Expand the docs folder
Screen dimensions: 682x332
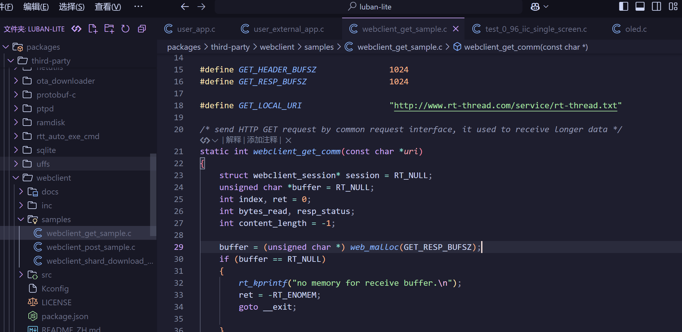click(x=21, y=192)
